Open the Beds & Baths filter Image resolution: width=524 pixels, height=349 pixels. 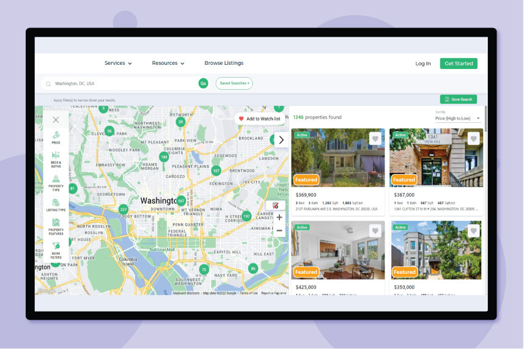56,157
